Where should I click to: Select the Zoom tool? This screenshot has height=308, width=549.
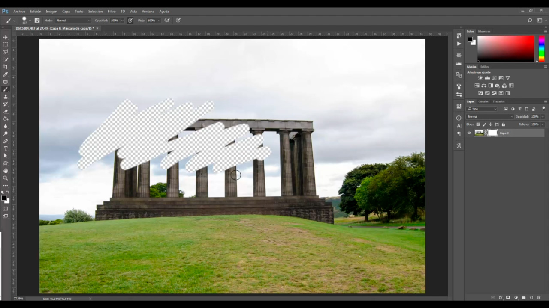pos(6,178)
